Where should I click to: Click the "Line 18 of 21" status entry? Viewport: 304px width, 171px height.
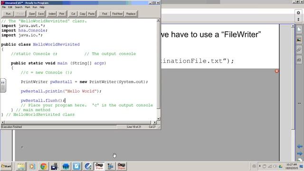134,127
